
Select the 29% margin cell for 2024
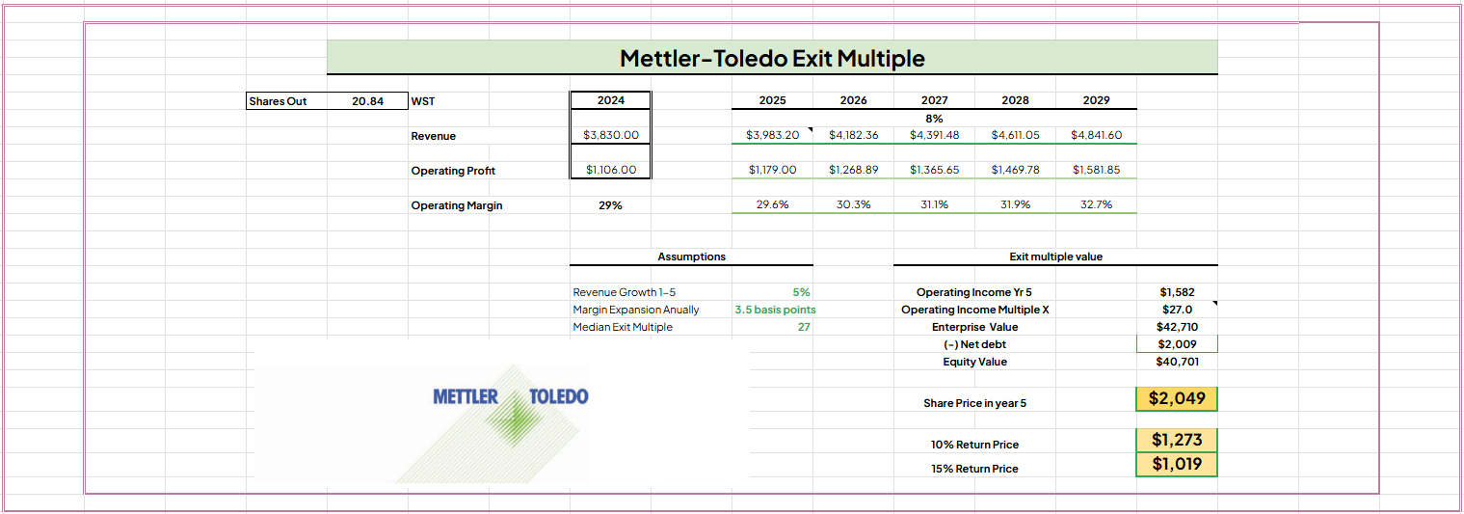pos(610,205)
